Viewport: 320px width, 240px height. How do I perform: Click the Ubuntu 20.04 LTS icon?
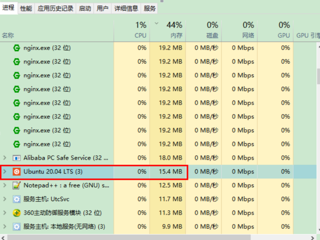pyautogui.click(x=16, y=172)
